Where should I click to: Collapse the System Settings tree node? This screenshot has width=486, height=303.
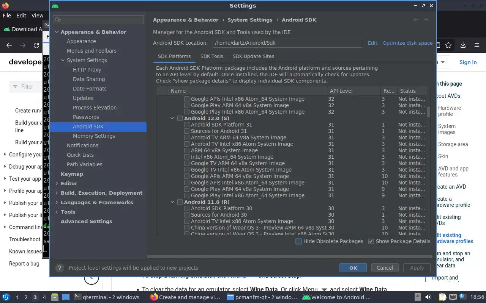coord(63,60)
